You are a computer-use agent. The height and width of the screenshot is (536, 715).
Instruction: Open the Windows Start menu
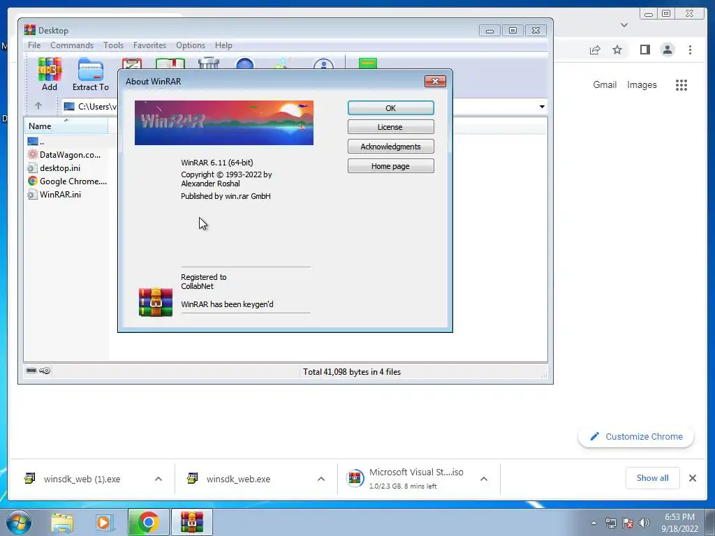pos(19,522)
